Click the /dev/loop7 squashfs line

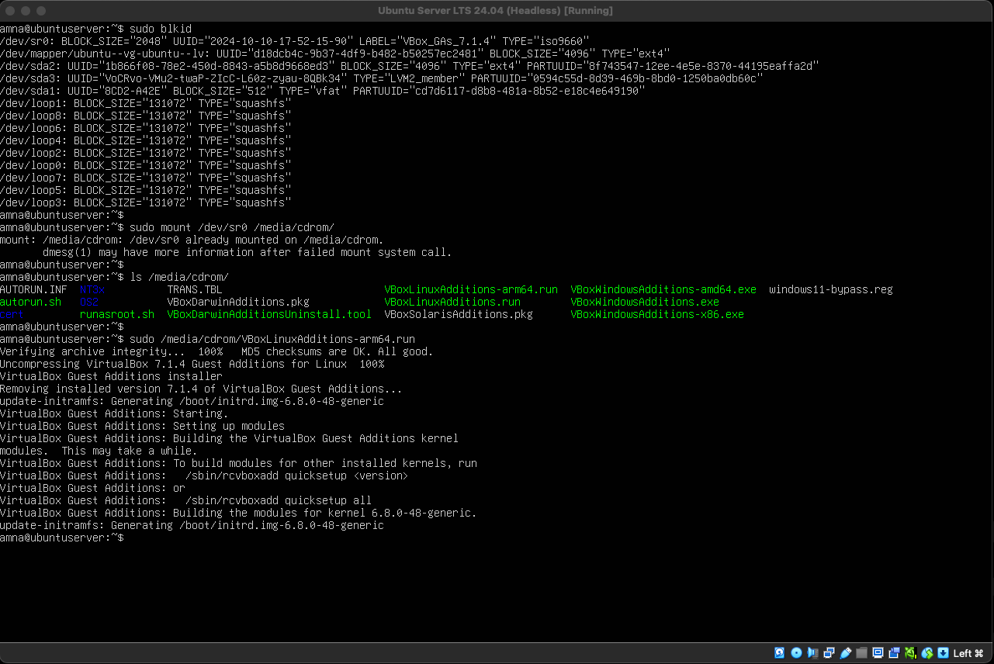click(x=146, y=178)
